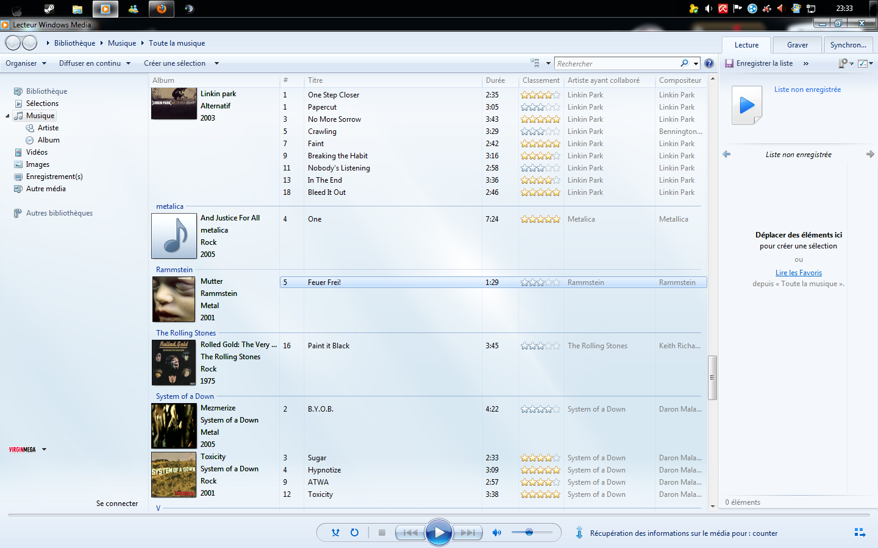The height and width of the screenshot is (548, 878).
Task: Toggle repeat mode in playback bar
Action: tap(354, 533)
